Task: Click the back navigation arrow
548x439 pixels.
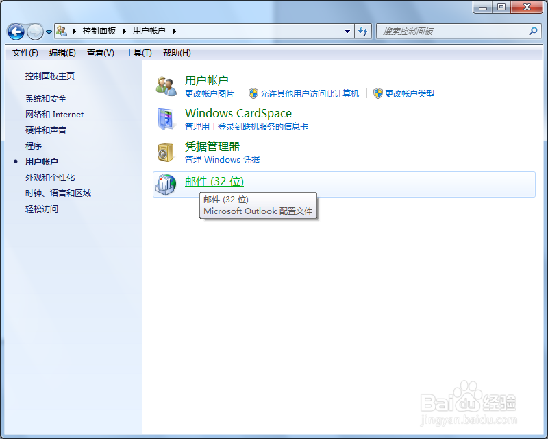Action: click(15, 31)
